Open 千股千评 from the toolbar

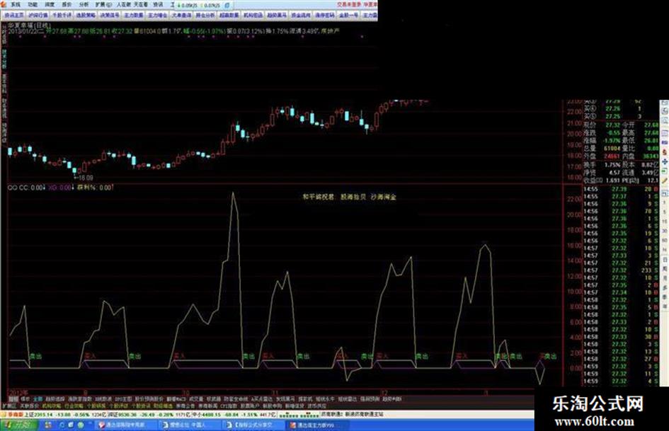pyautogui.click(x=62, y=15)
